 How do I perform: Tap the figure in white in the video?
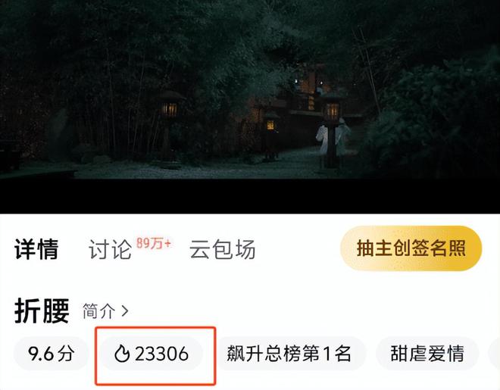pos(332,137)
